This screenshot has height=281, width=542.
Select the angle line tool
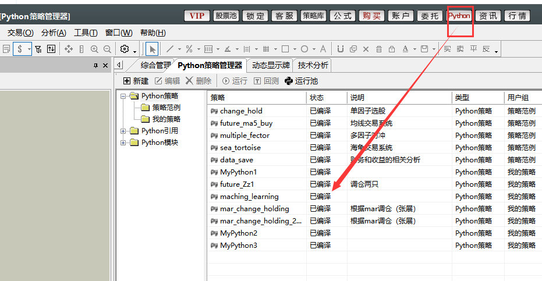click(228, 49)
